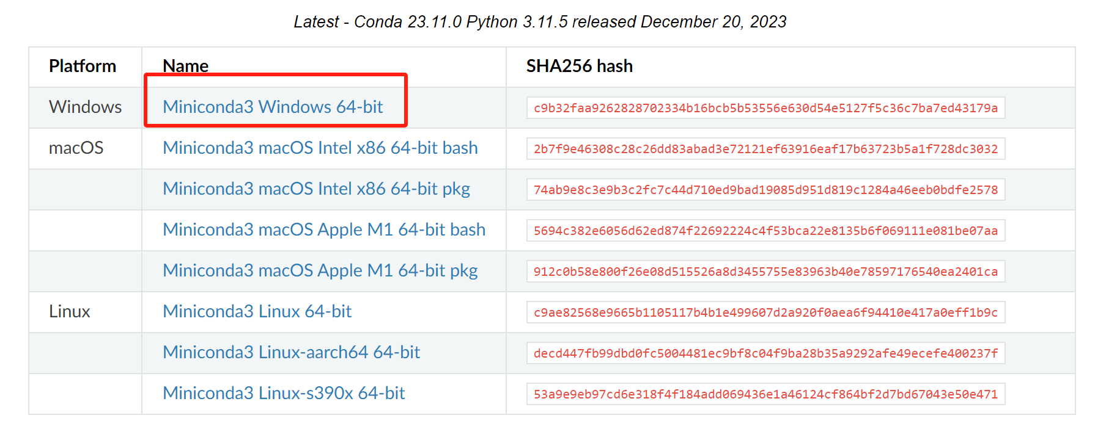Open Miniconda3 macOS Intel x86 64-bit bash link
Image resolution: width=1095 pixels, height=429 pixels.
320,148
